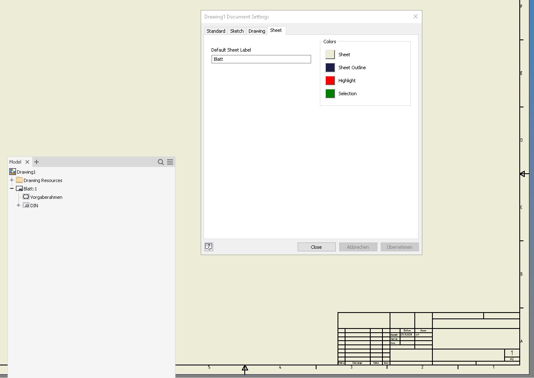Viewport: 534px width, 378px height.
Task: Click the Highlight color swatch
Action: click(330, 80)
